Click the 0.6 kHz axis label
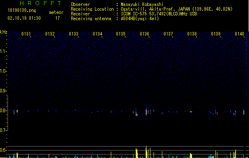 click(3, 150)
